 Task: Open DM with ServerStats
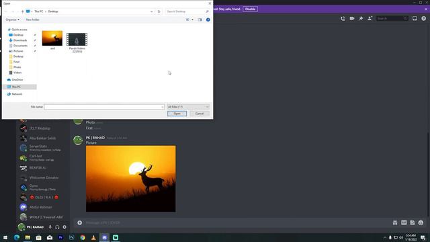click(43, 148)
